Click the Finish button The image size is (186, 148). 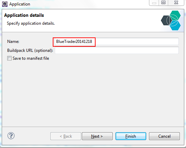click(x=131, y=136)
